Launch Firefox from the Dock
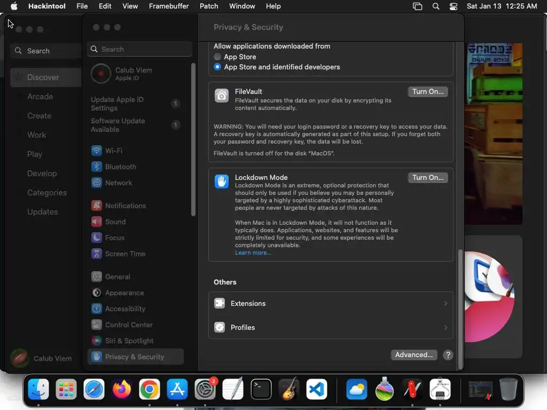Image resolution: width=547 pixels, height=410 pixels. pyautogui.click(x=122, y=389)
